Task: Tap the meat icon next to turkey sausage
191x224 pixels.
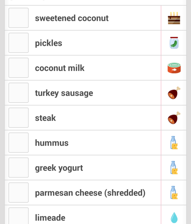Action: [x=174, y=93]
